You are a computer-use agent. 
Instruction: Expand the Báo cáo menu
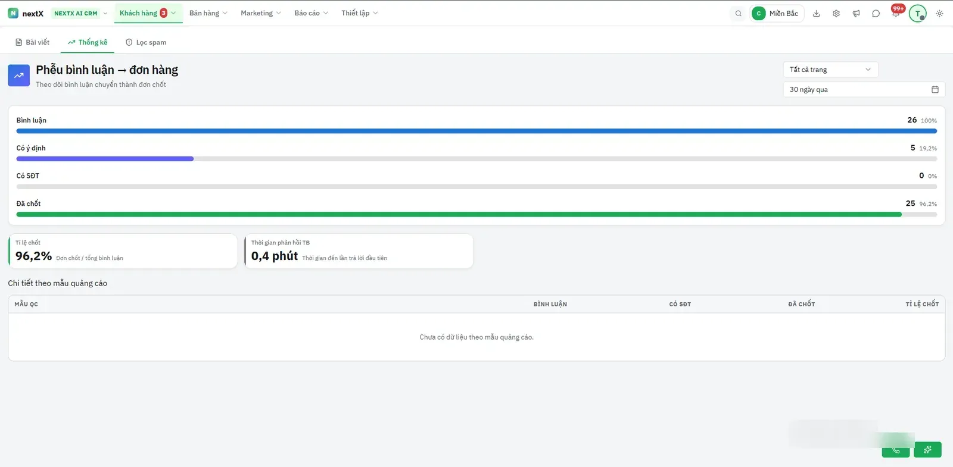point(311,13)
